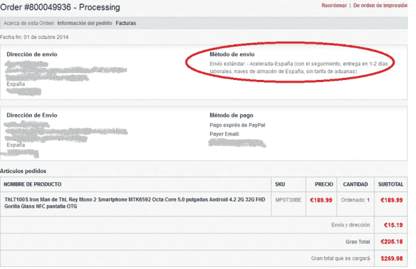Viewport: 416px width, 269px height.
Task: Select the SKU value MP0730BE
Action: 288,200
